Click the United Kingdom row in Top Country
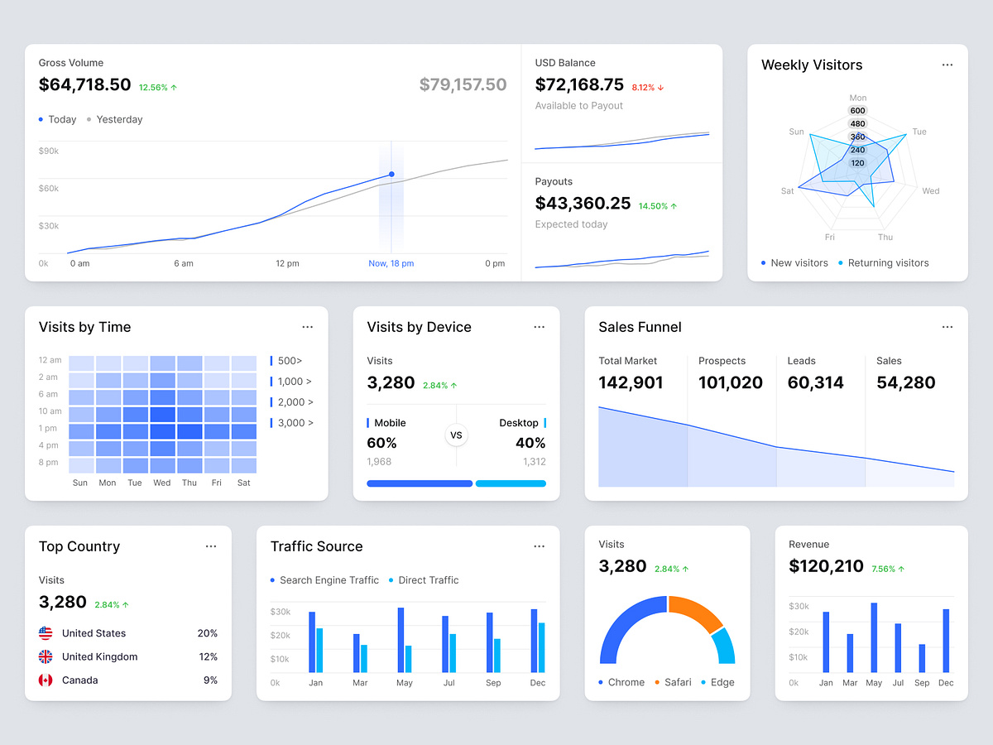The image size is (993, 745). click(128, 656)
